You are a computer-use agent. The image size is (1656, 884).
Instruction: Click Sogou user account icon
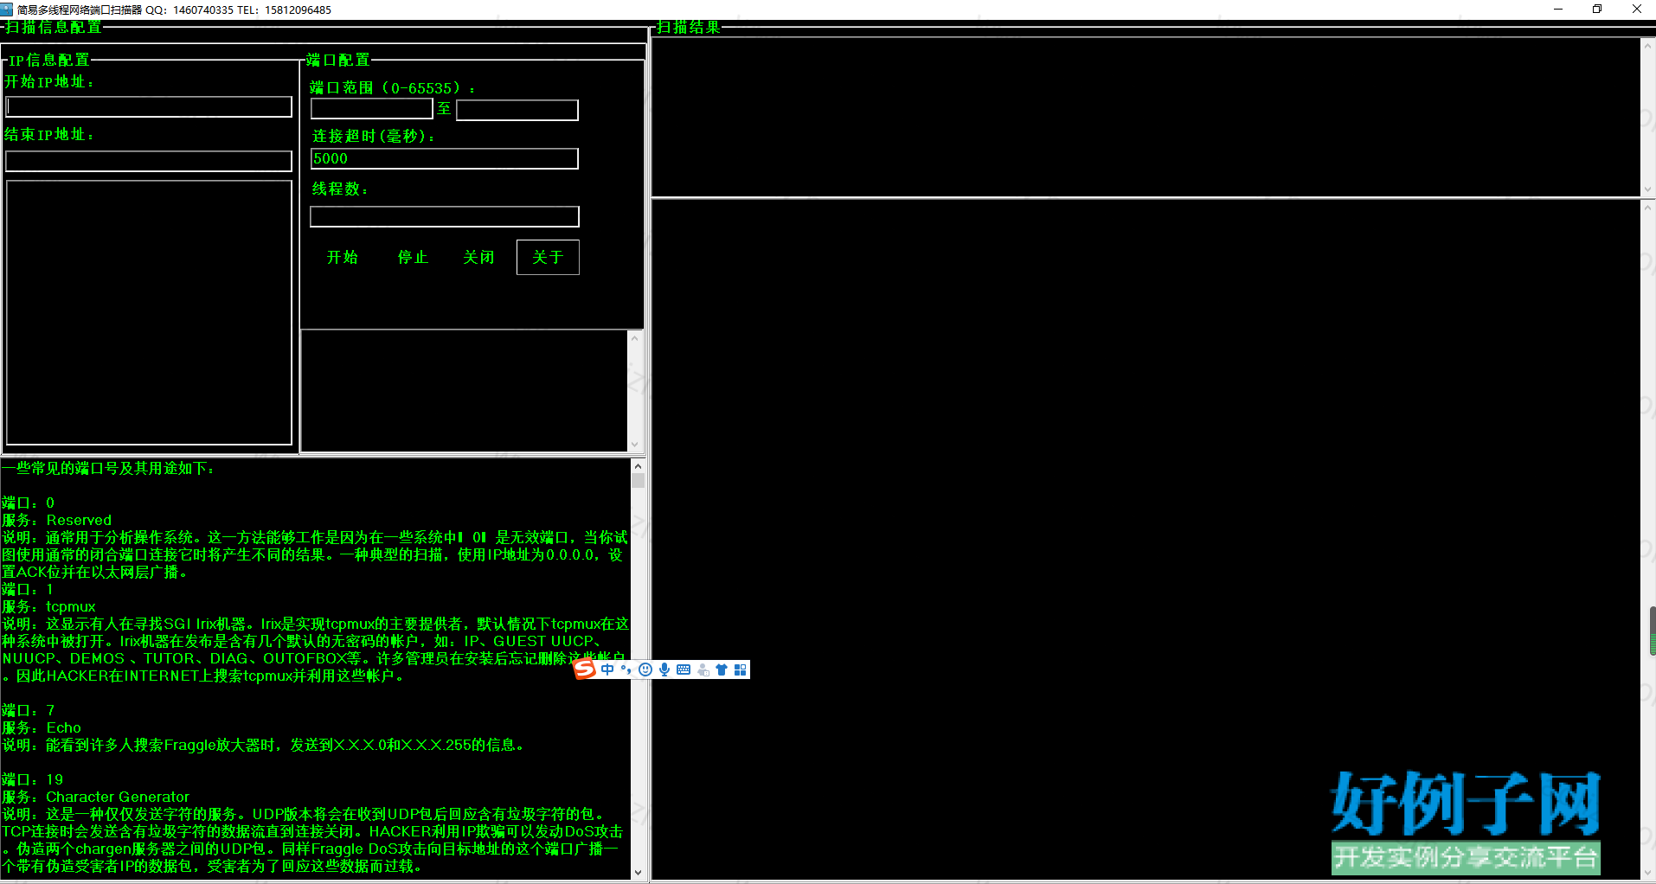pyautogui.click(x=703, y=669)
